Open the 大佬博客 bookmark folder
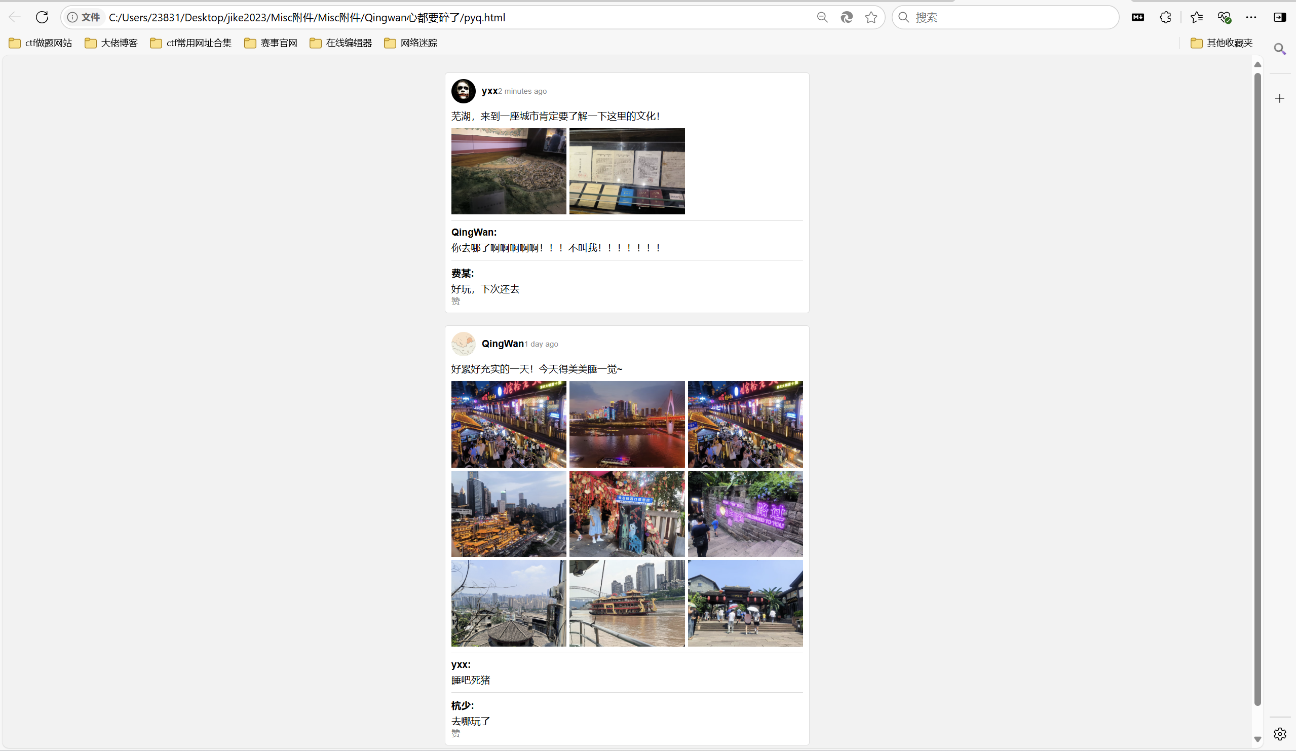 click(111, 43)
